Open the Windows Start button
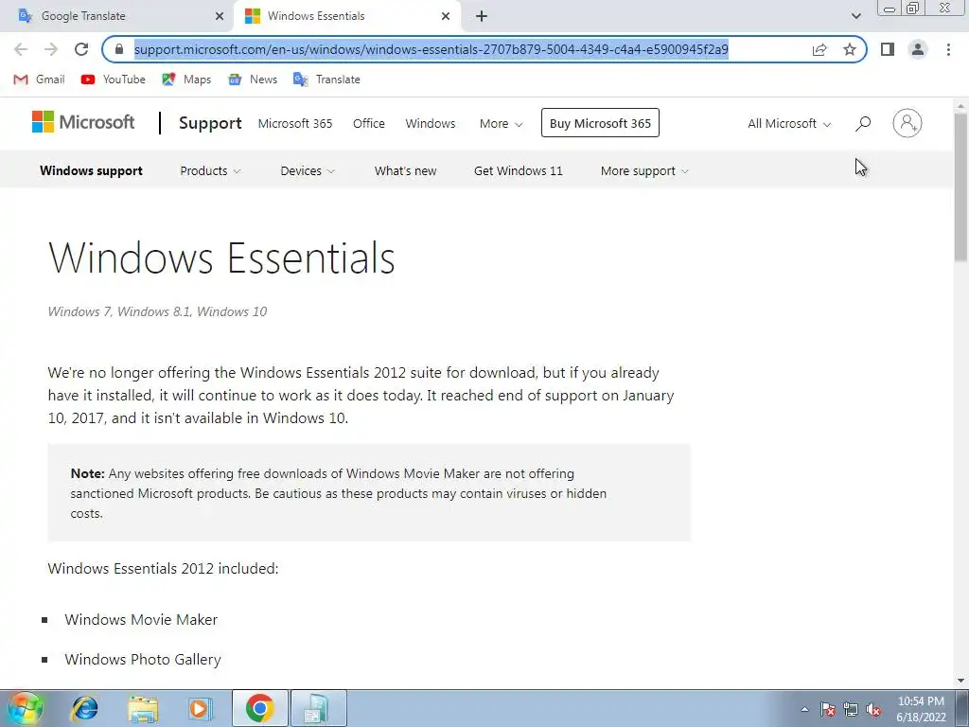The image size is (969, 727). (x=26, y=708)
